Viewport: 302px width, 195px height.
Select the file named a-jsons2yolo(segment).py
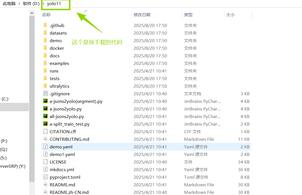click(x=76, y=101)
